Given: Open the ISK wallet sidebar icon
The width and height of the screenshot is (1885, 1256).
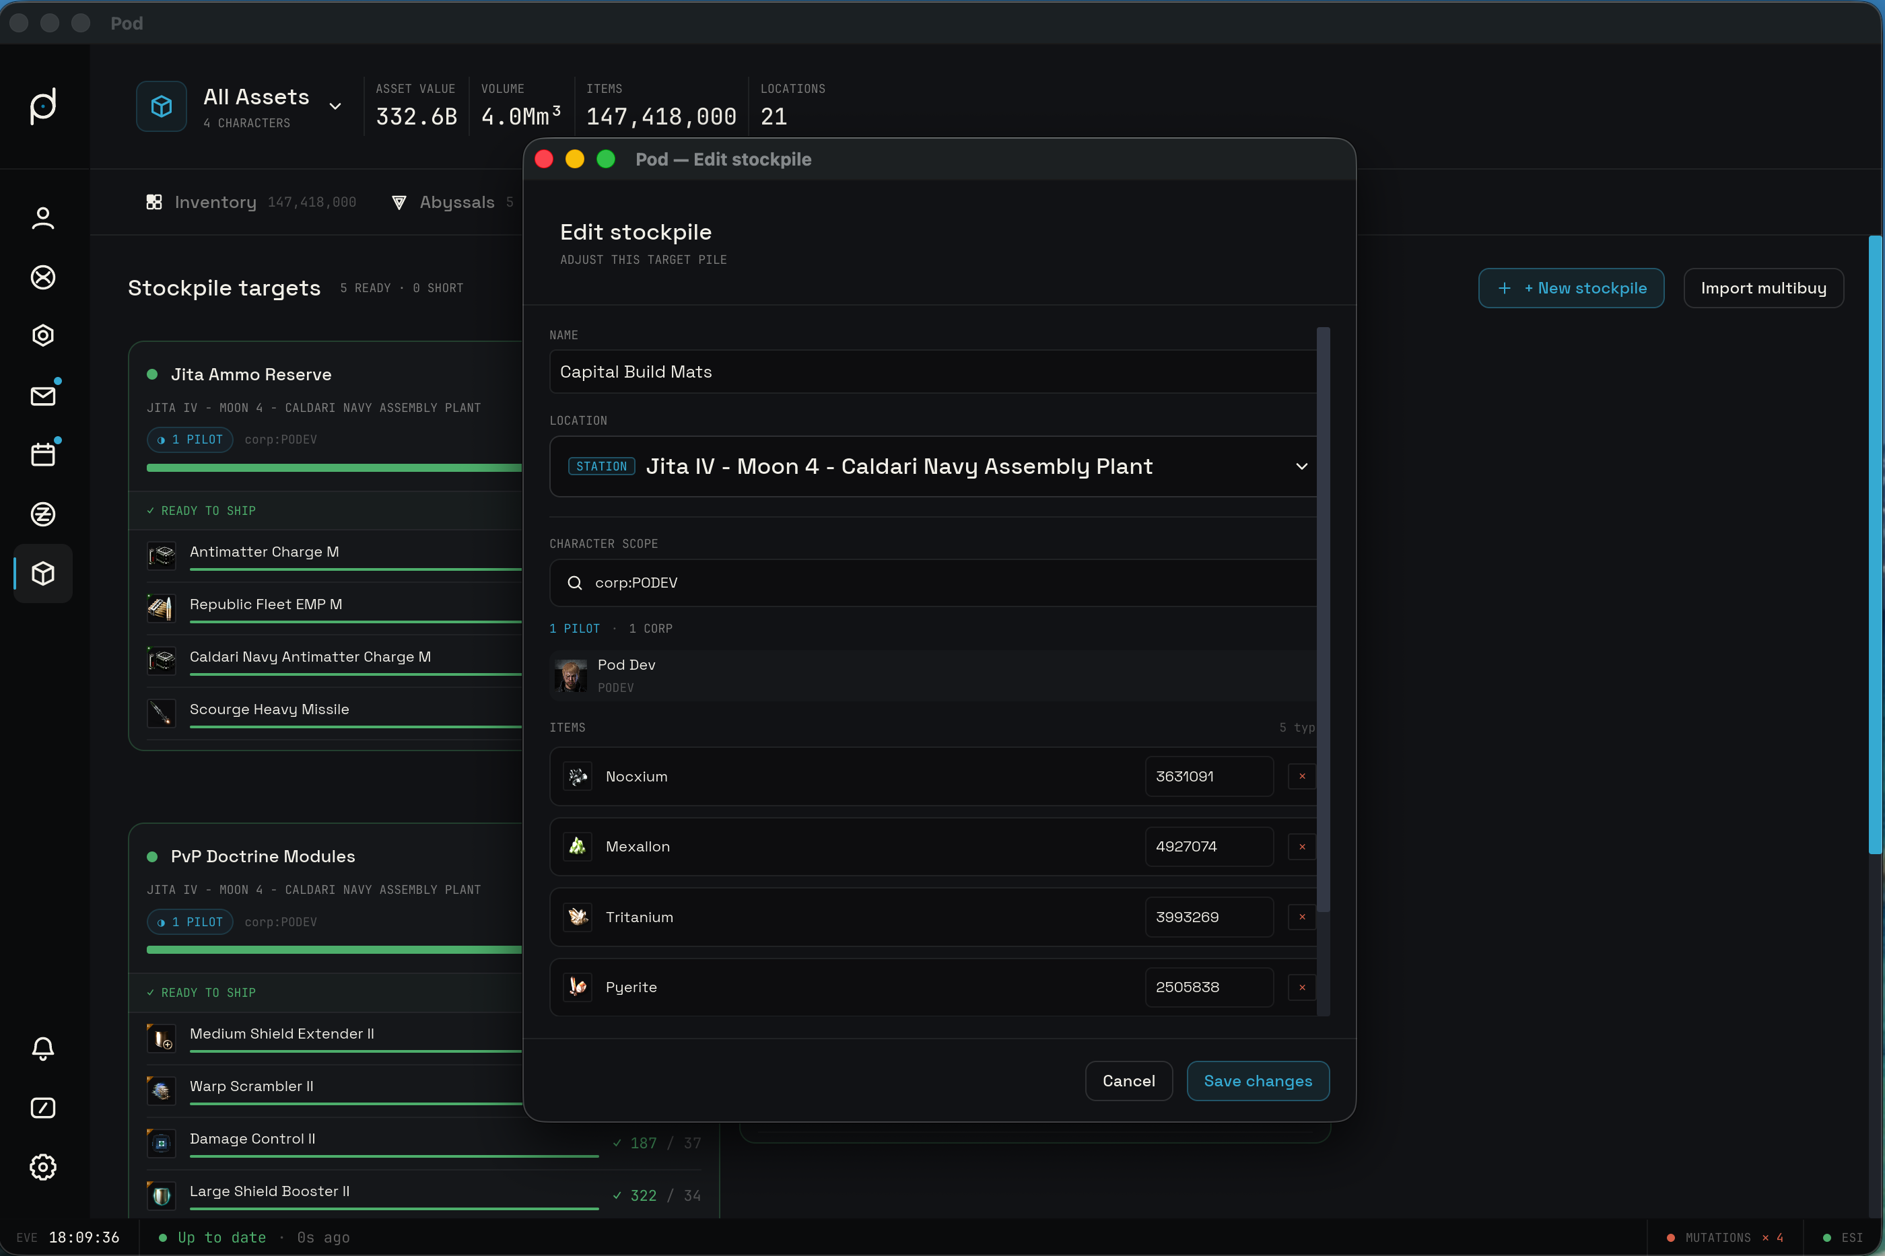Looking at the screenshot, I should click(x=43, y=514).
